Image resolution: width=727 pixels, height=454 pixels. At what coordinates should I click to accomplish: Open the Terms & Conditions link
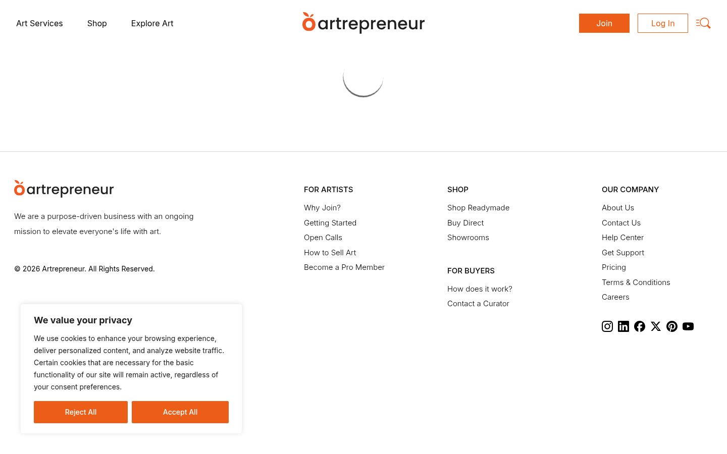(x=636, y=282)
